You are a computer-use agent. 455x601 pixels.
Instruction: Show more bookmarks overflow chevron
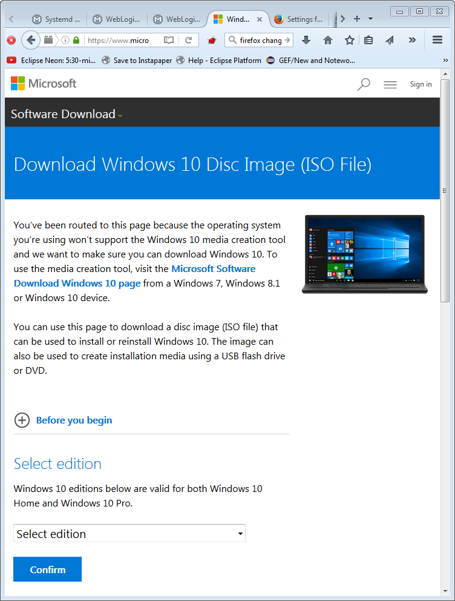pyautogui.click(x=445, y=60)
